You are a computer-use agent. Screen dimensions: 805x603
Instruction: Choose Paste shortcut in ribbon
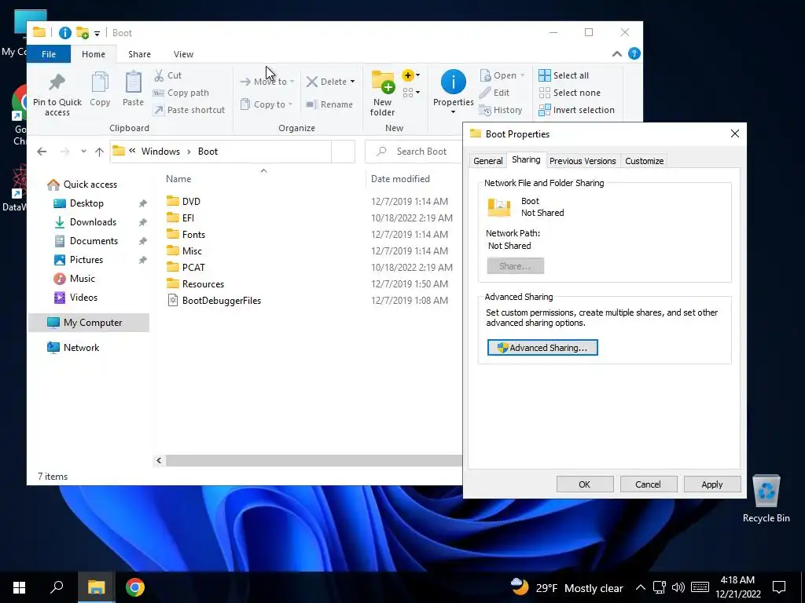(189, 110)
